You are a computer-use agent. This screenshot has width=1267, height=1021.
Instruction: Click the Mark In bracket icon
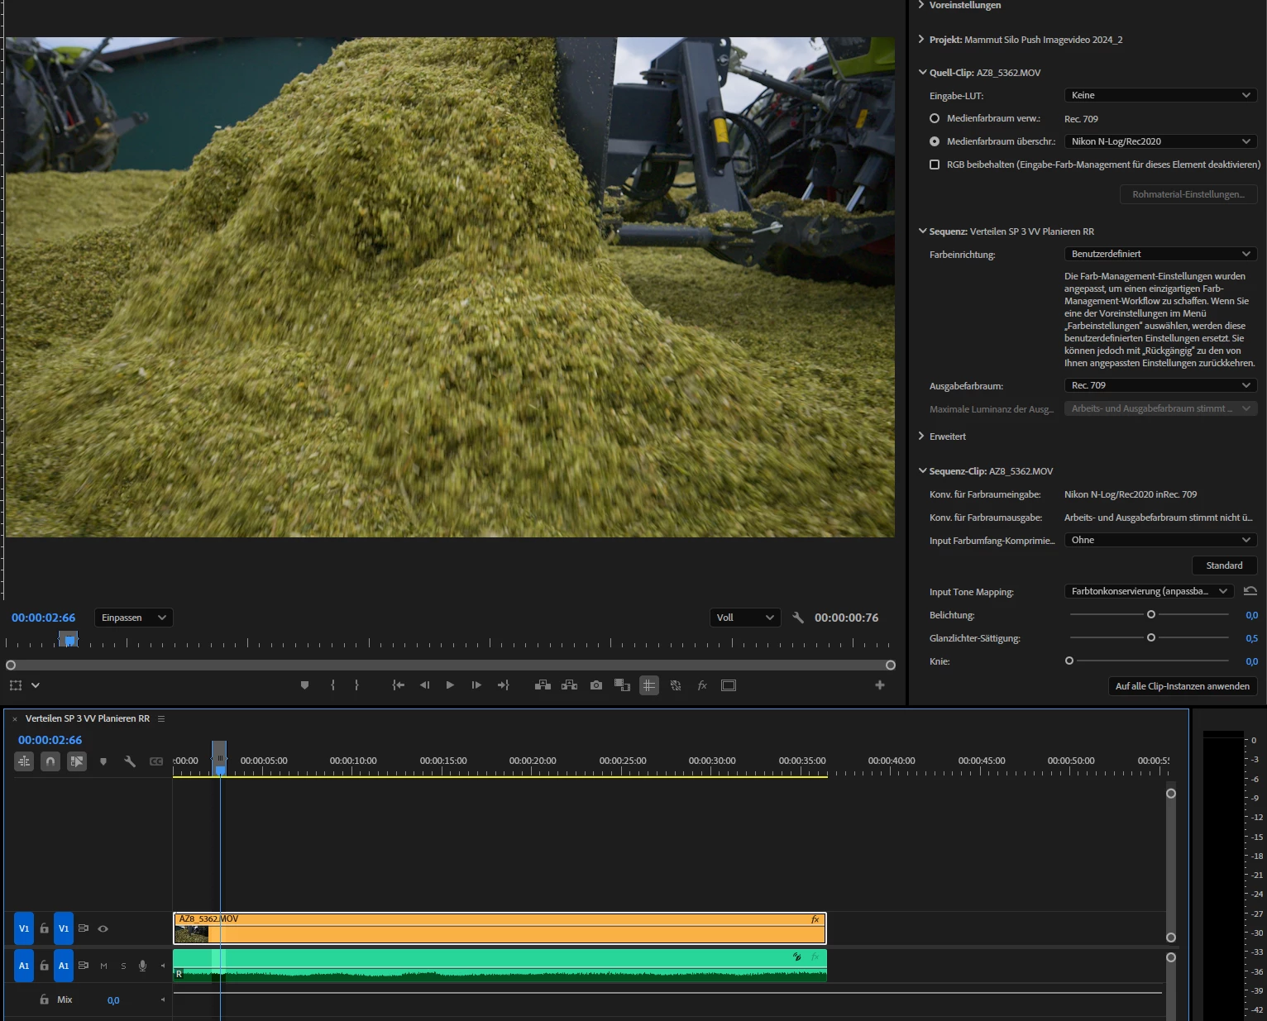point(332,685)
